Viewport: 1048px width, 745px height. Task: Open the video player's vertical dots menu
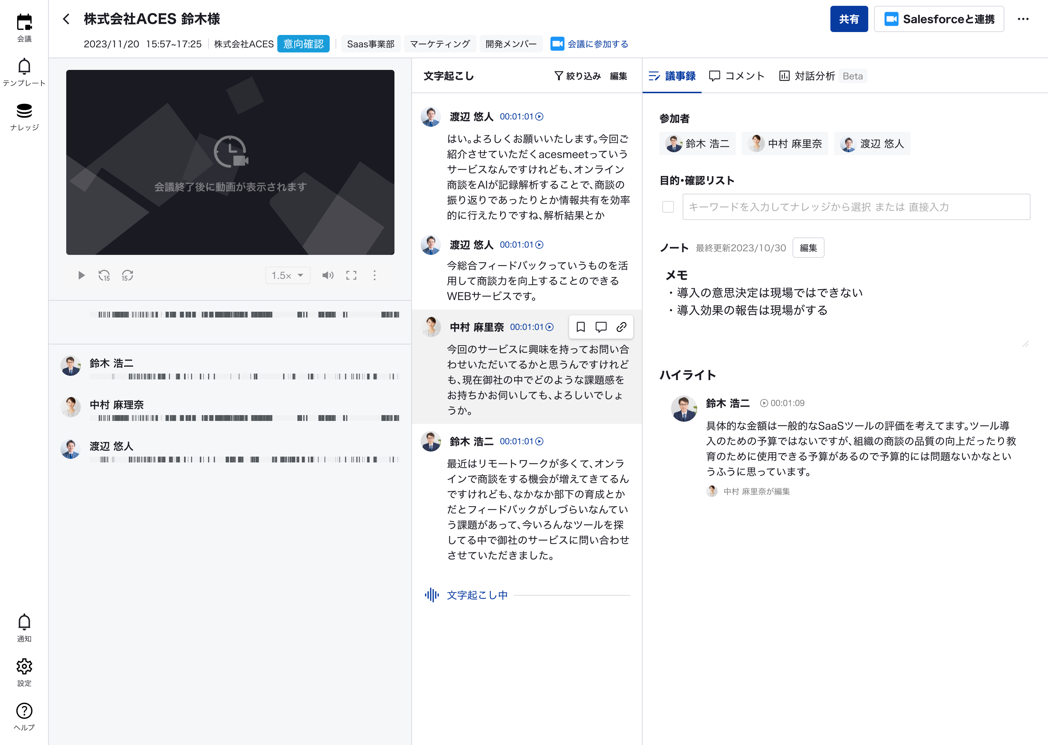[374, 275]
